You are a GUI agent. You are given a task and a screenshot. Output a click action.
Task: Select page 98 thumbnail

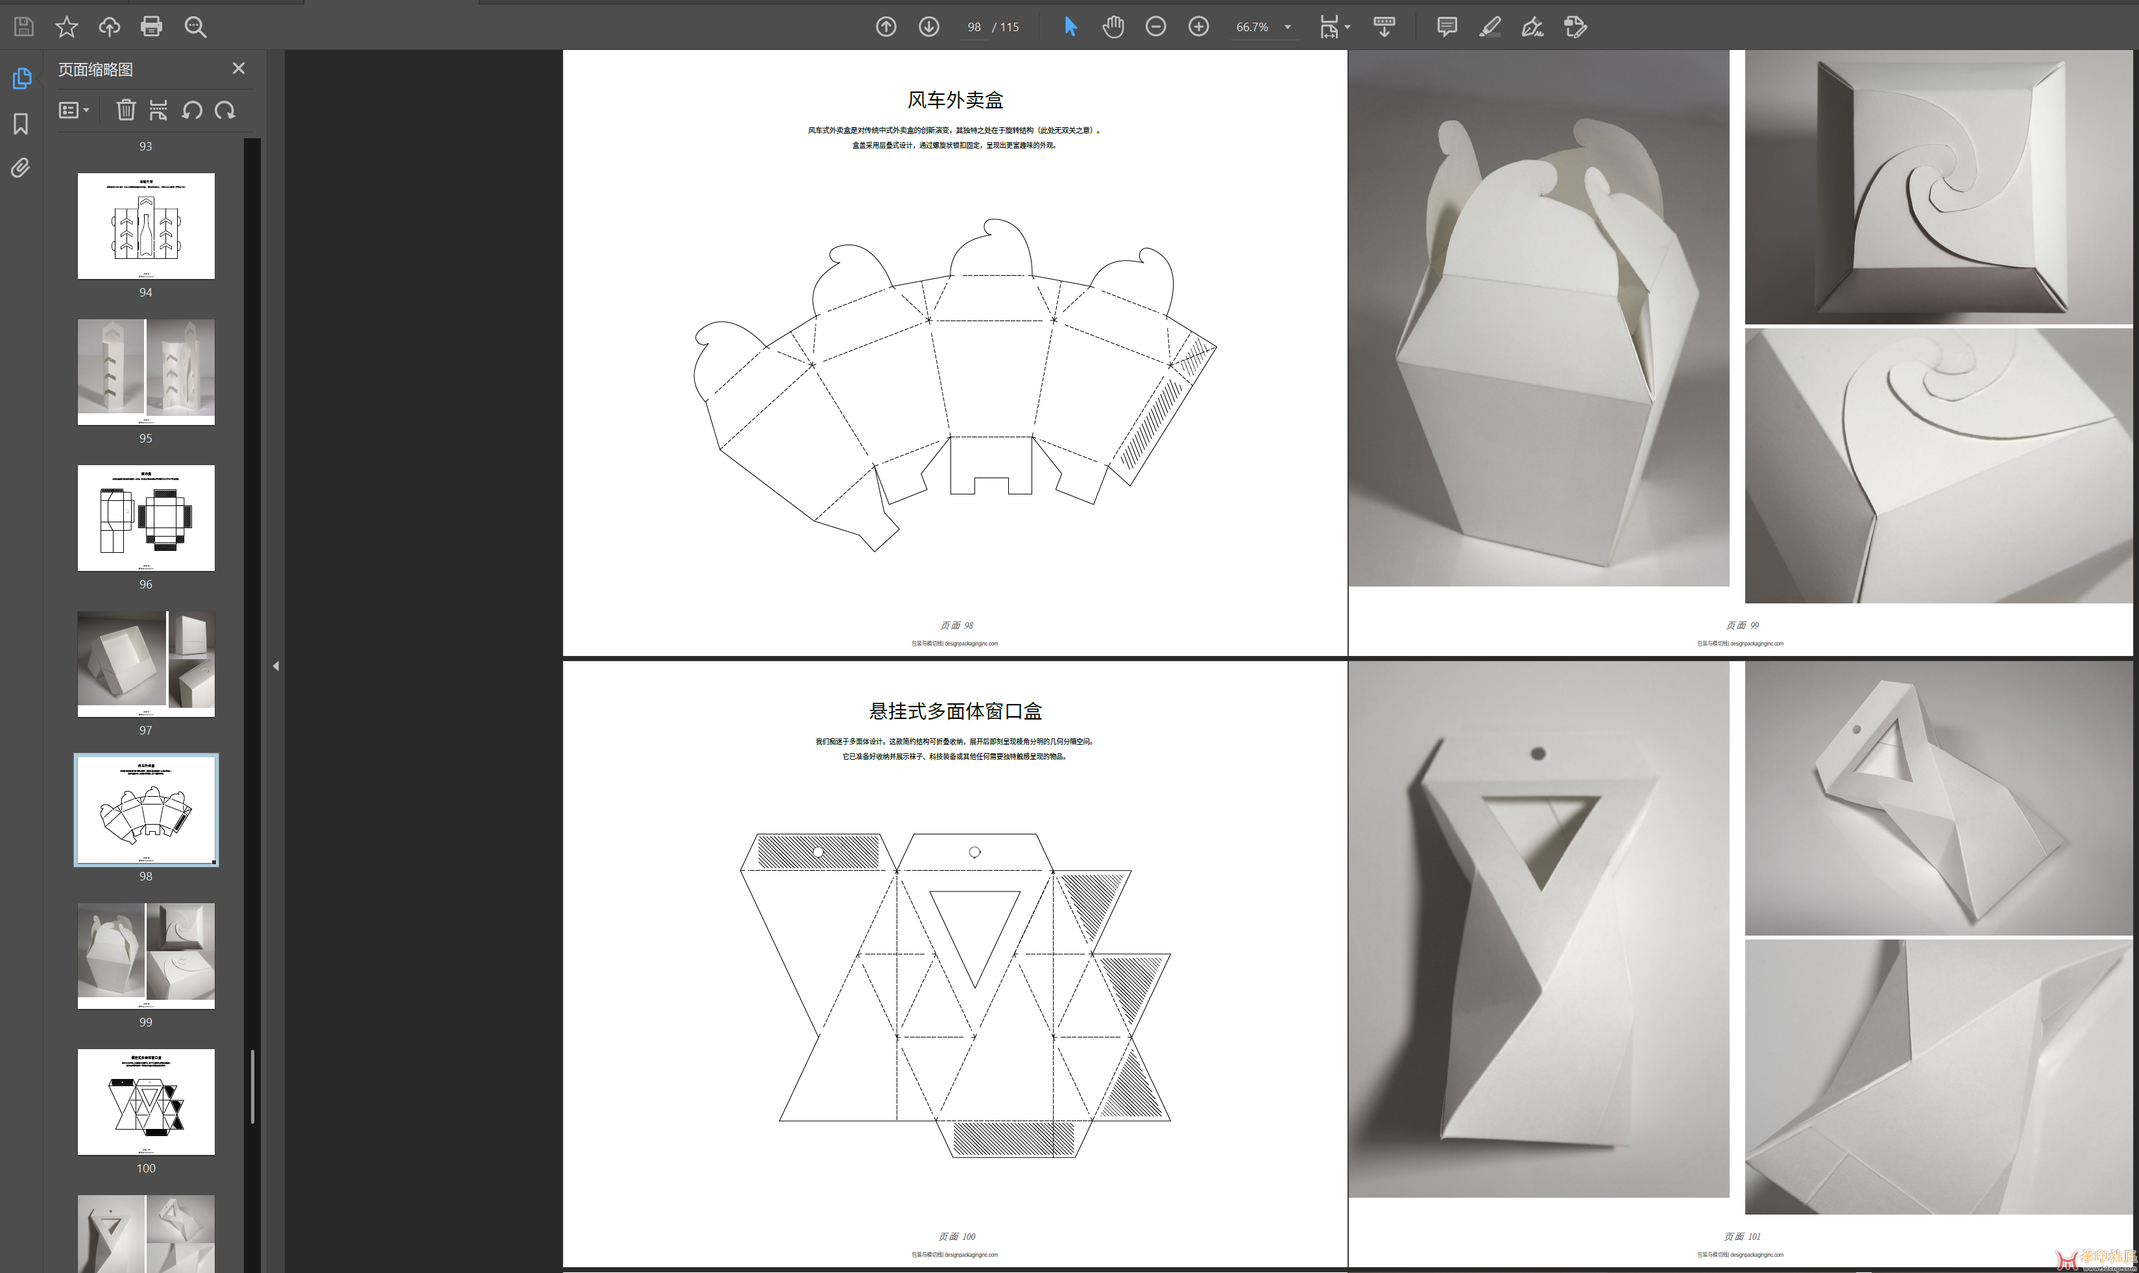point(146,810)
